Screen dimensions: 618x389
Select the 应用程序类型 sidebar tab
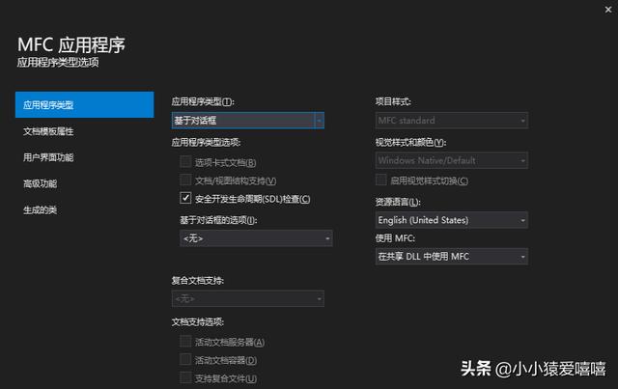pyautogui.click(x=84, y=104)
